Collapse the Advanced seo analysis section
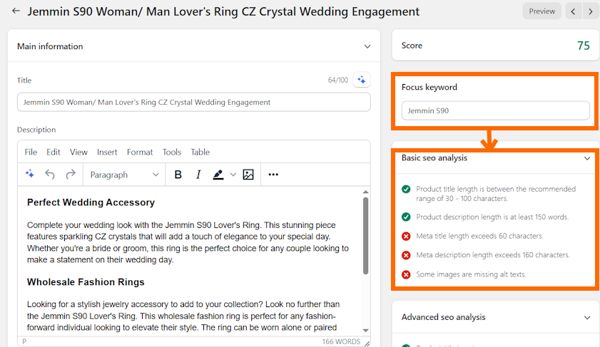The image size is (600, 347). (x=587, y=318)
